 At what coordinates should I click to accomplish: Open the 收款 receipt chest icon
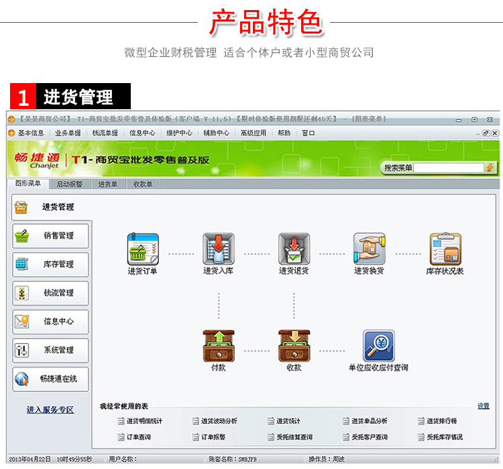point(294,346)
